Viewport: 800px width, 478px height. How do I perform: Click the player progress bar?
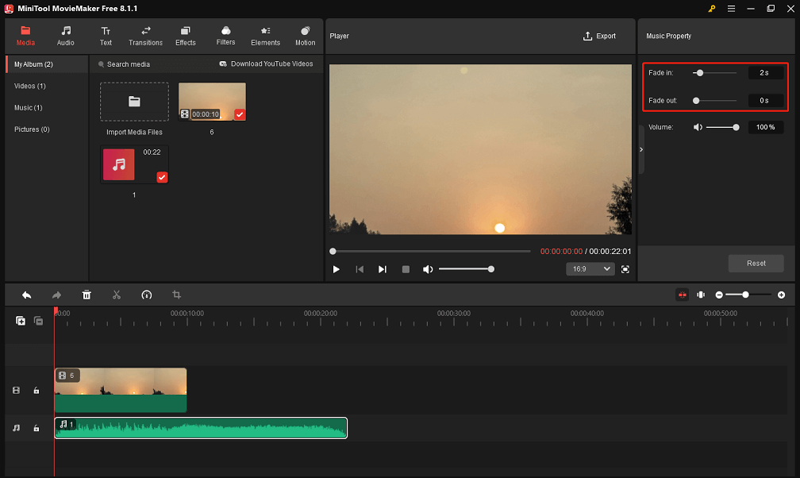pos(432,251)
